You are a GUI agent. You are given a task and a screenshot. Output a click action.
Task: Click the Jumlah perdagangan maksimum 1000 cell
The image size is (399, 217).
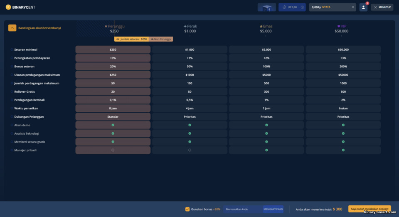coord(343,83)
